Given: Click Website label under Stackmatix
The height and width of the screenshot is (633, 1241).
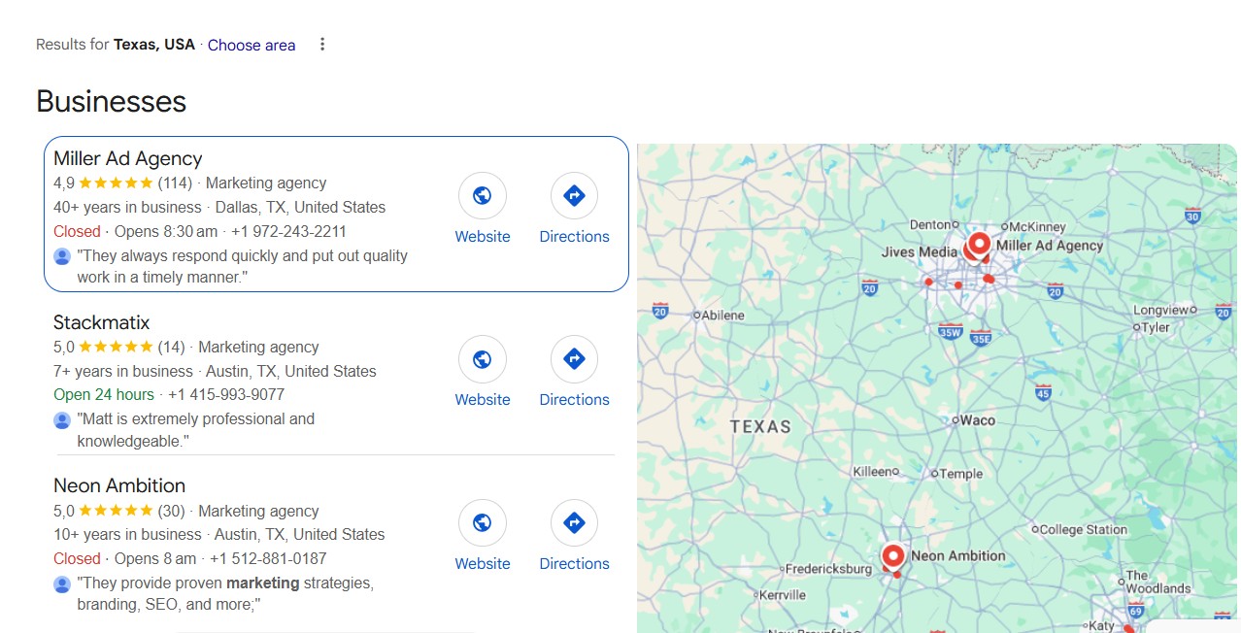Looking at the screenshot, I should tap(483, 399).
